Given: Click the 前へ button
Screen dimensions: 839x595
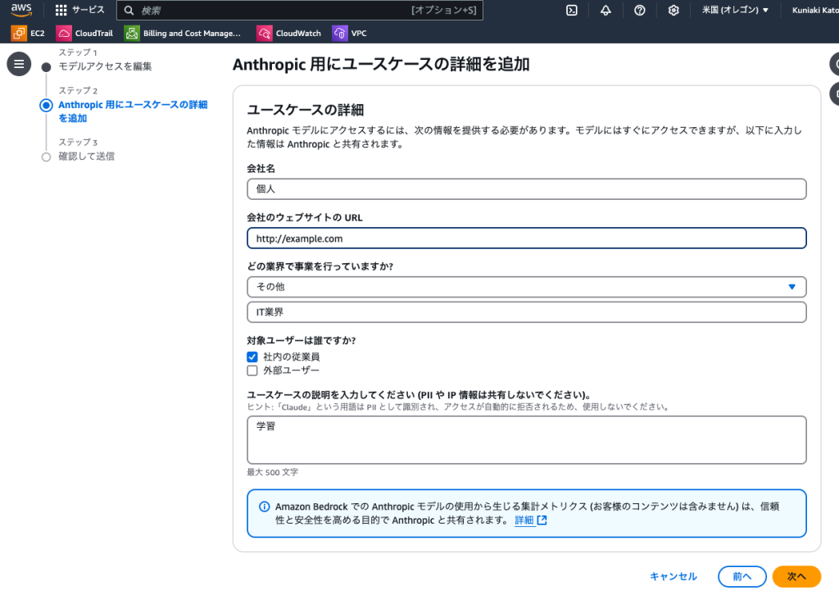Looking at the screenshot, I should point(741,576).
